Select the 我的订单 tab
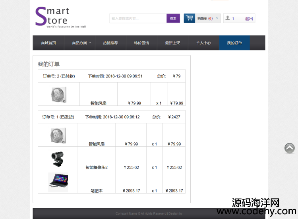The height and width of the screenshot is (219, 298). click(x=234, y=43)
